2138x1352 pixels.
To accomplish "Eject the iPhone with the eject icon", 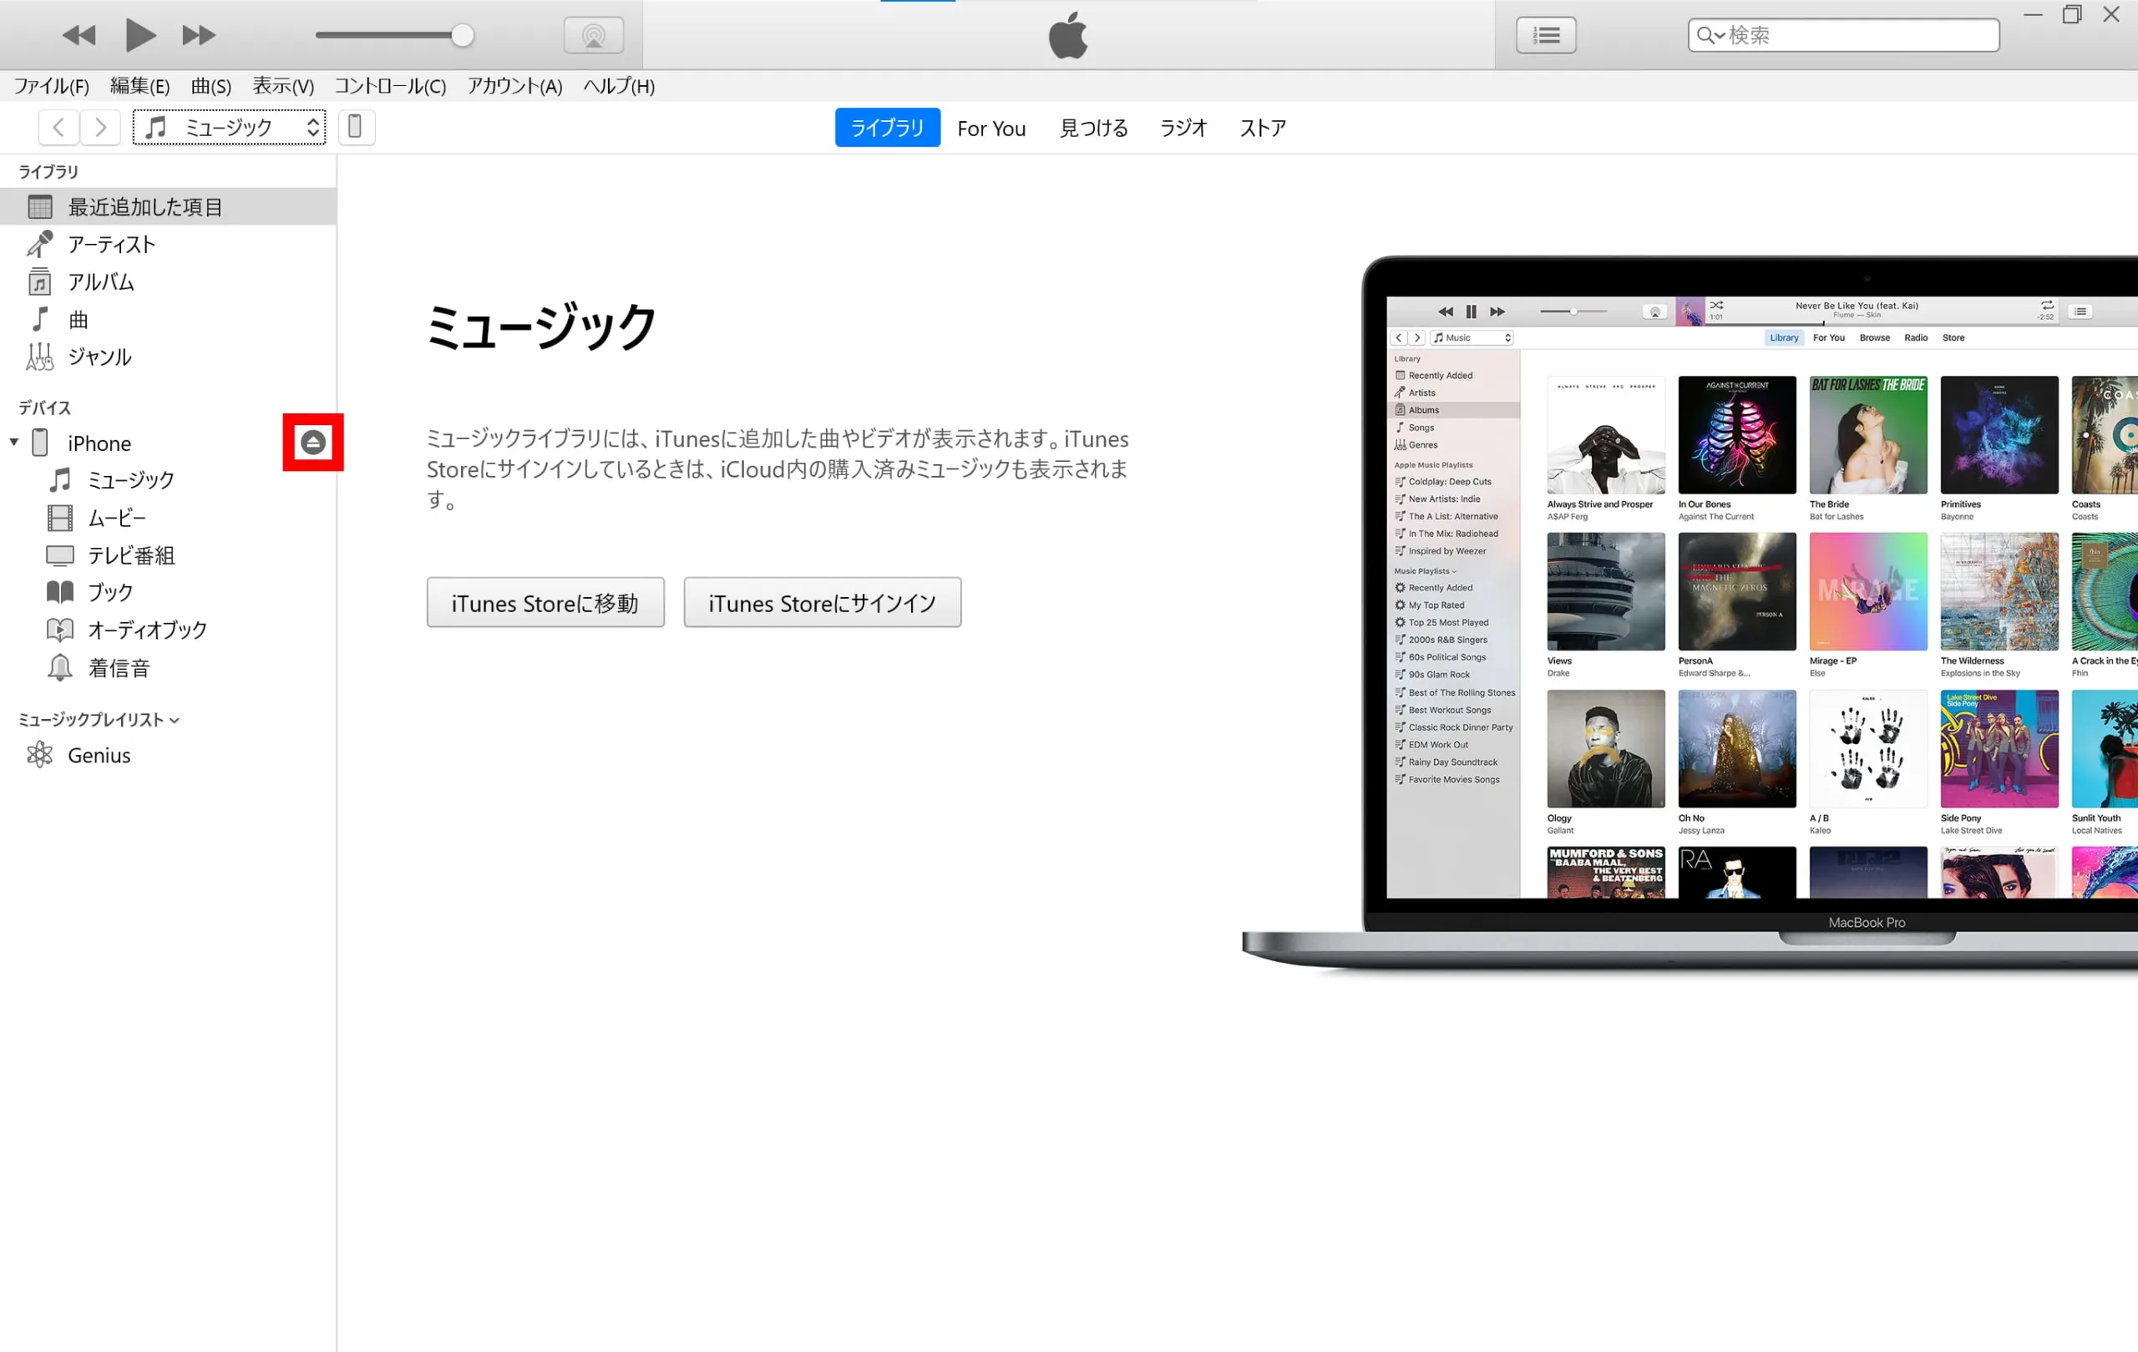I will [312, 442].
